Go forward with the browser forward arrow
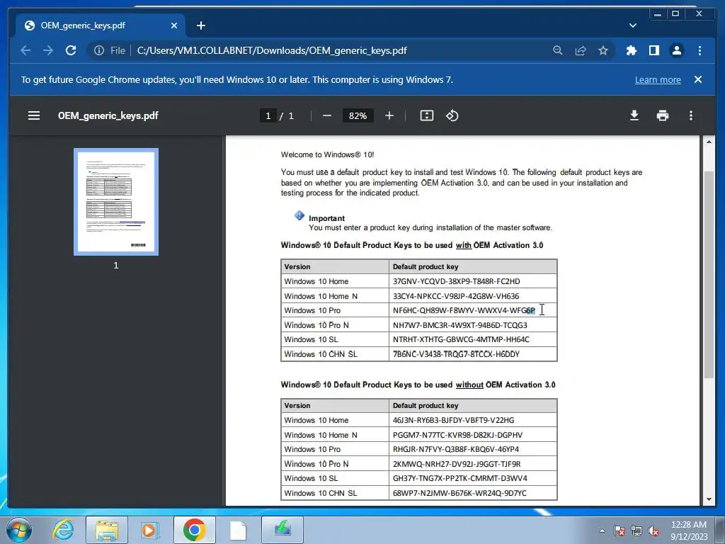This screenshot has width=725, height=544. coord(48,50)
